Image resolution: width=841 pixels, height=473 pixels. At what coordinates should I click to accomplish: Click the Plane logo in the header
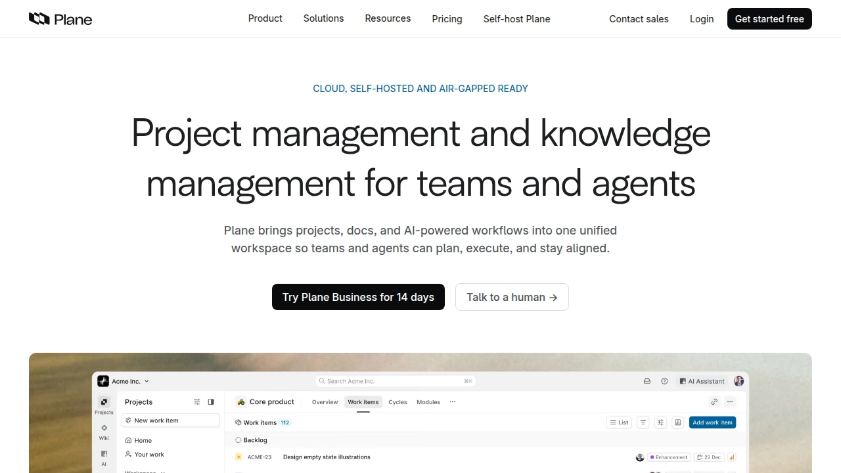(60, 19)
